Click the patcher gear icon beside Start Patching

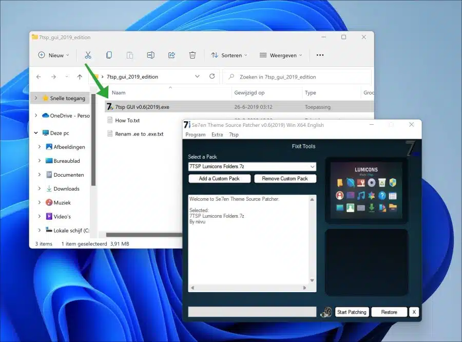tap(326, 312)
